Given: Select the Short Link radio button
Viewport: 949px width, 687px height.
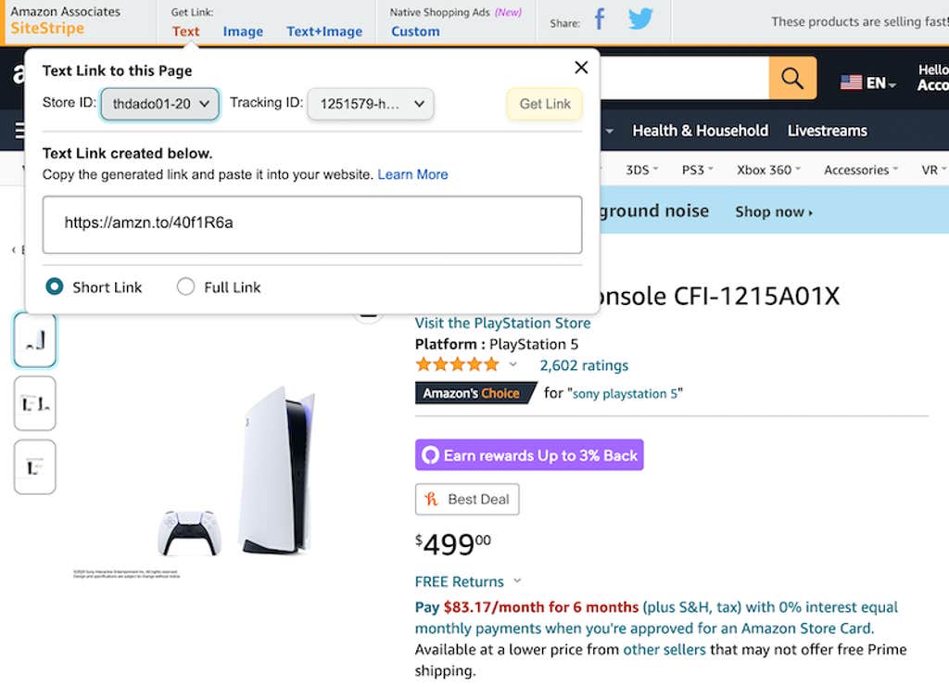Looking at the screenshot, I should click(x=55, y=286).
